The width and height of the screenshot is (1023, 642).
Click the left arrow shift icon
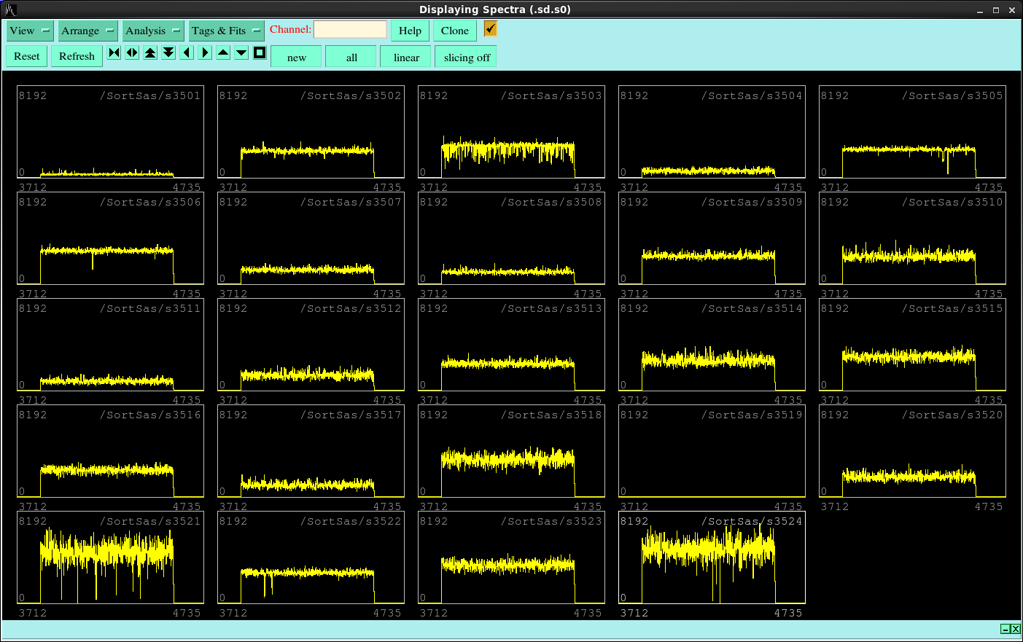pos(187,52)
